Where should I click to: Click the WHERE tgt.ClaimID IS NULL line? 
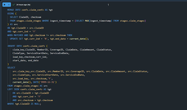24,104
